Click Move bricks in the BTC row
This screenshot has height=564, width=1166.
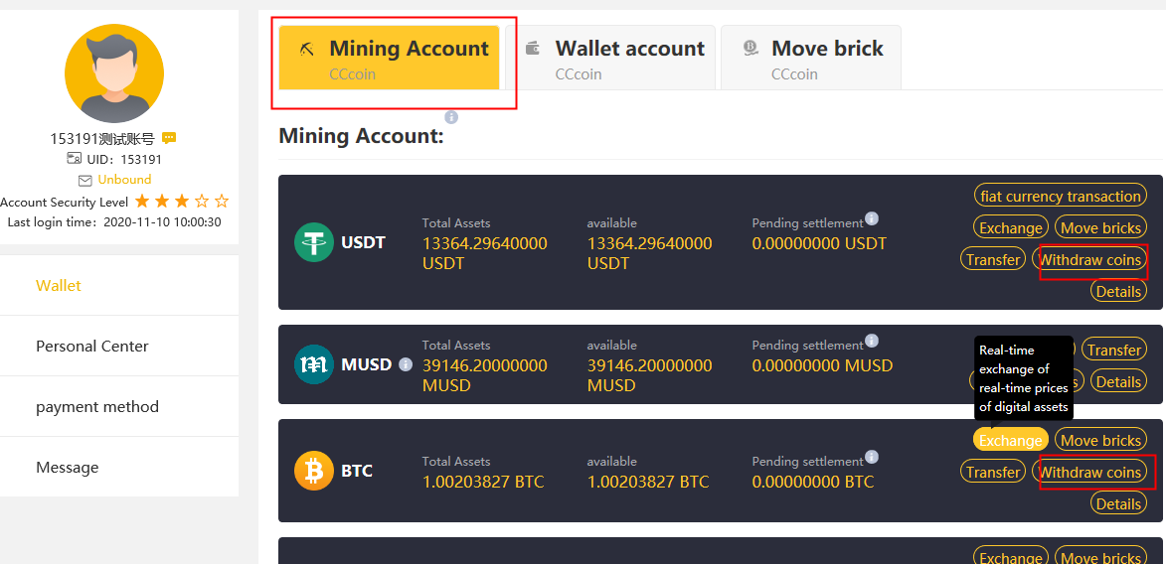[x=1100, y=440]
